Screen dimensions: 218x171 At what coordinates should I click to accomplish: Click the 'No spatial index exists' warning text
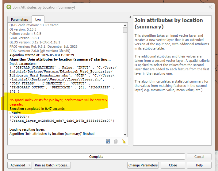tap(58, 102)
